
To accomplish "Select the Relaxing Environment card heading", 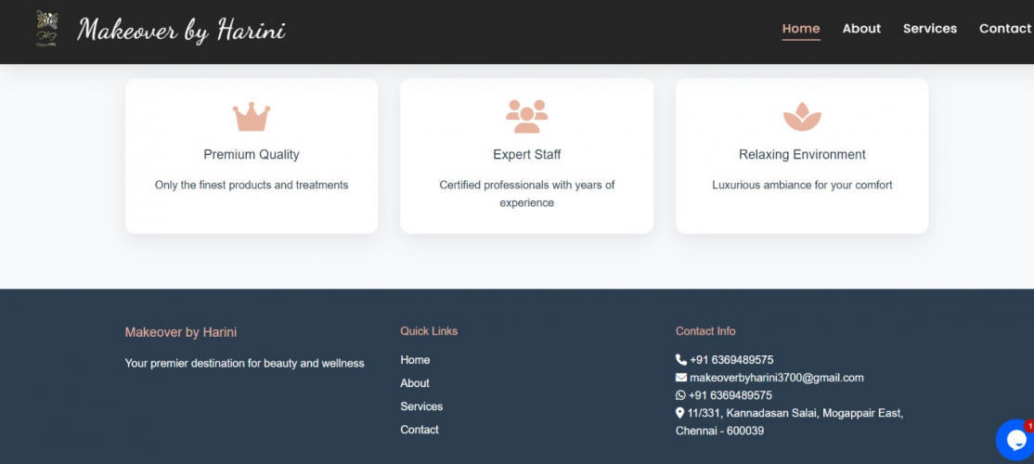I will click(x=802, y=154).
